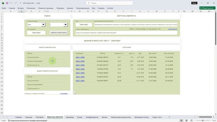This screenshot has width=217, height=122.
Task: Click yield value 20.33
Action: click(119, 77)
